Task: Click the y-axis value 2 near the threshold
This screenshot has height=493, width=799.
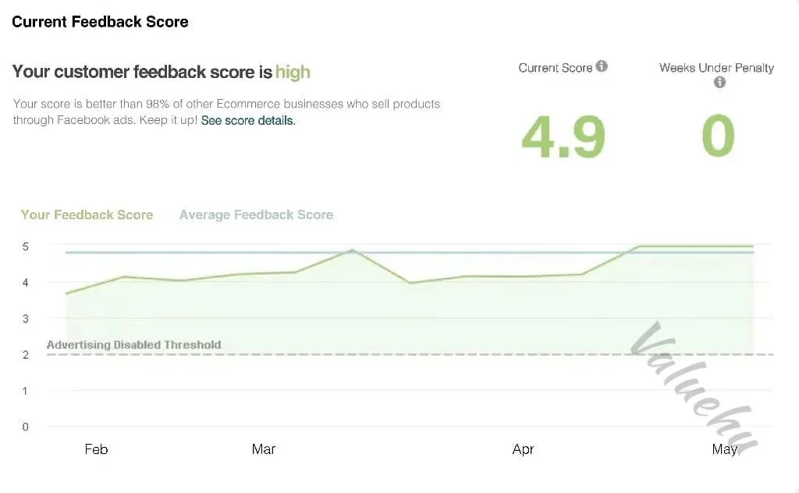Action: (x=26, y=355)
